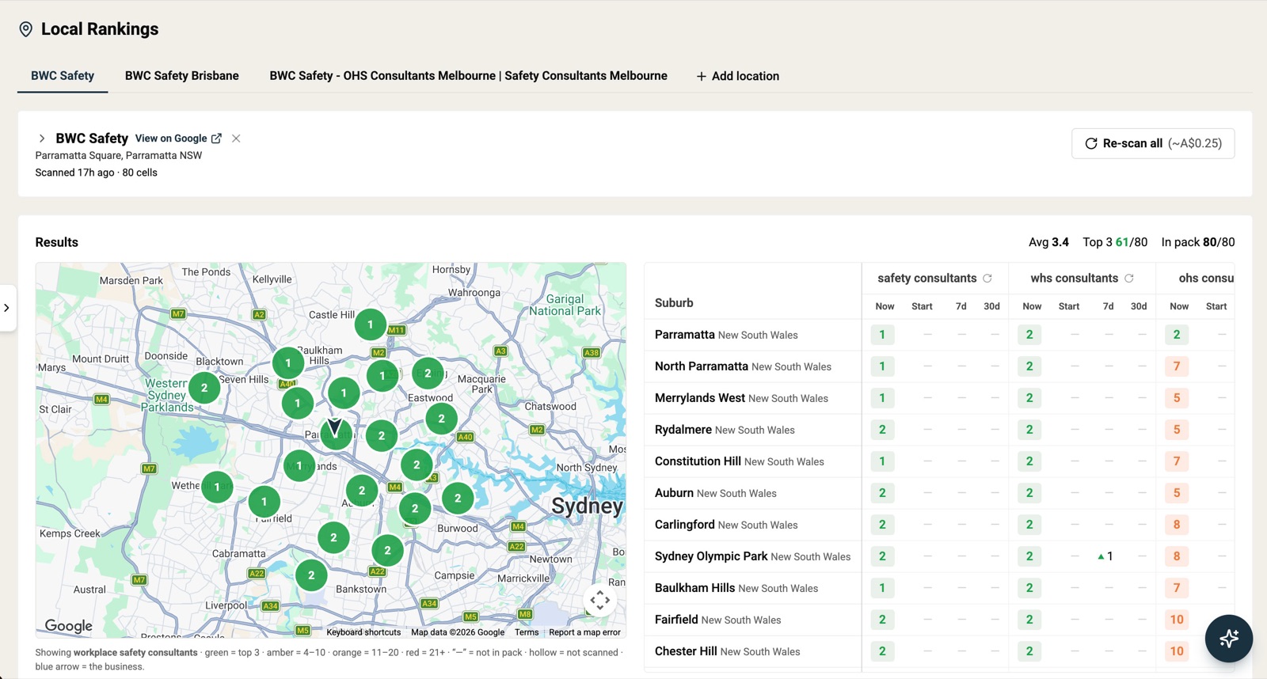This screenshot has width=1267, height=679.
Task: Open map Terms link
Action: [x=527, y=632]
